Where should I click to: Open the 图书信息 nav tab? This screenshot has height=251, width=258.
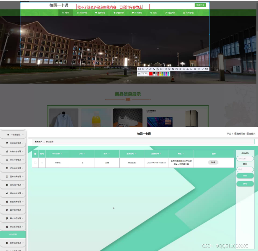(100, 13)
